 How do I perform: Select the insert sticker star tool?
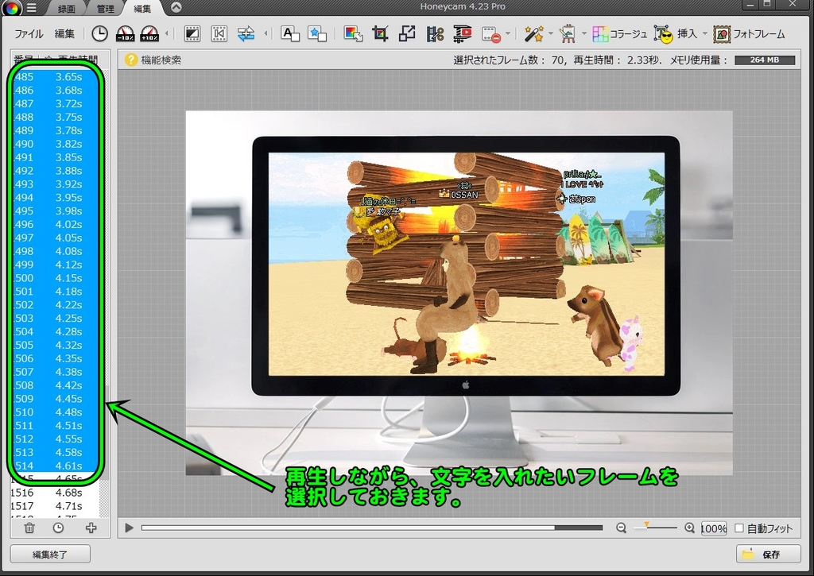point(316,33)
